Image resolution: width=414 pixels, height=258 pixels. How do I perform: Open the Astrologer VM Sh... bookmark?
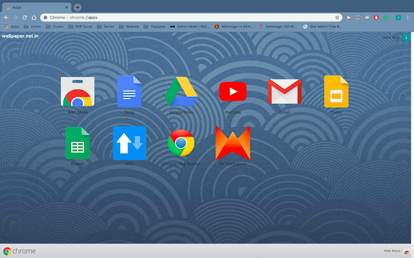278,26
